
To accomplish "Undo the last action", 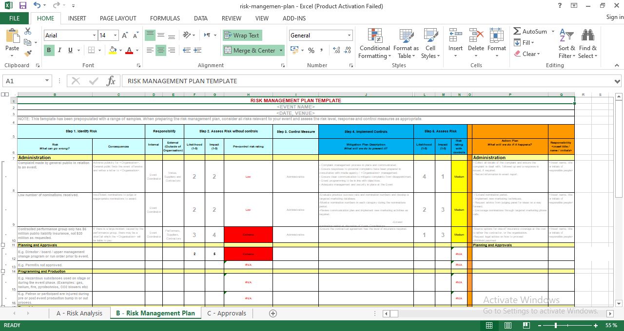I will [38, 6].
